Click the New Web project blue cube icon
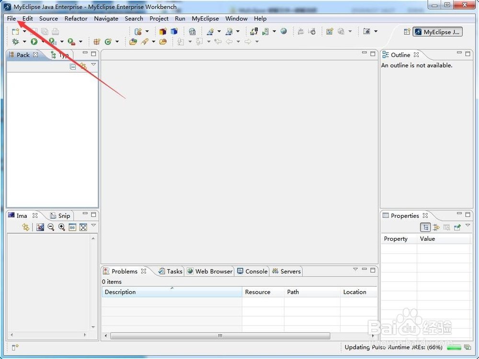Image resolution: width=479 pixels, height=359 pixels. [x=174, y=32]
